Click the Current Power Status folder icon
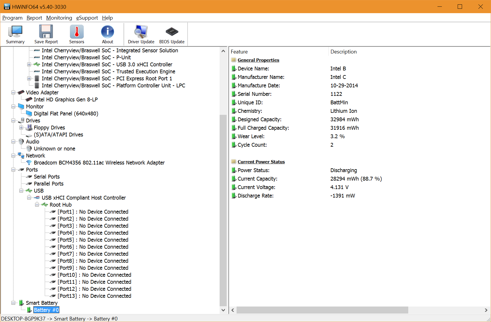491x322 pixels. 234,162
